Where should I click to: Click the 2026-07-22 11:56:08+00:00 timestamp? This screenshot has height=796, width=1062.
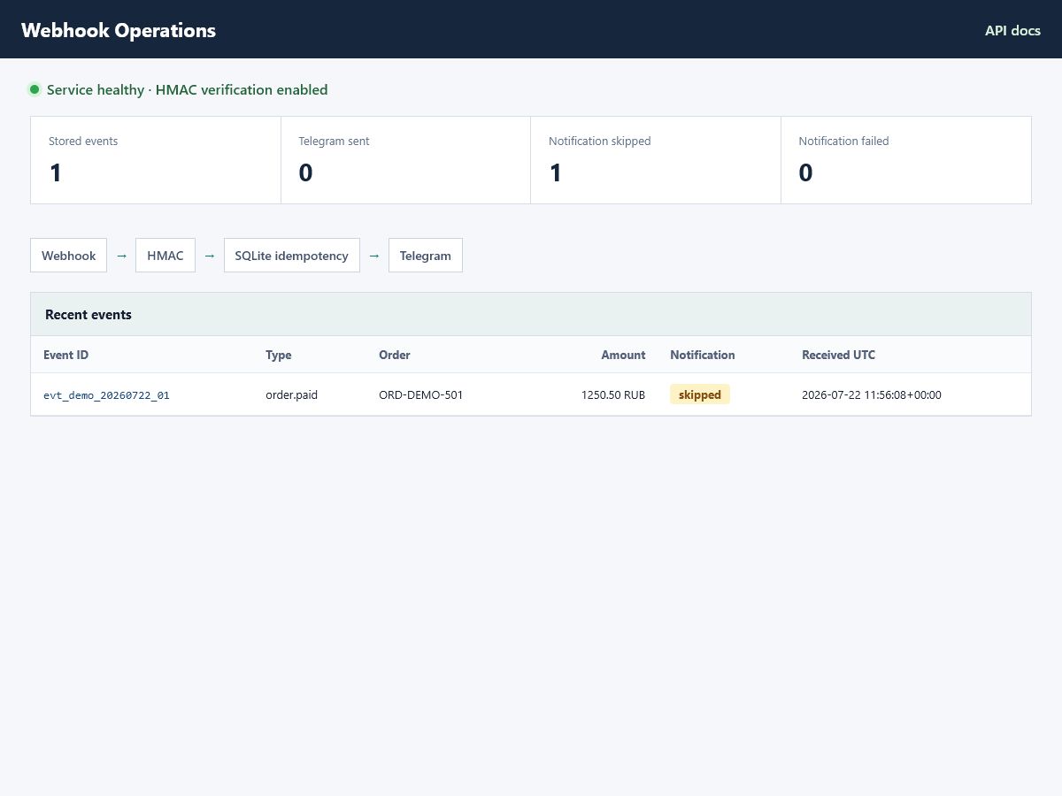tap(872, 394)
